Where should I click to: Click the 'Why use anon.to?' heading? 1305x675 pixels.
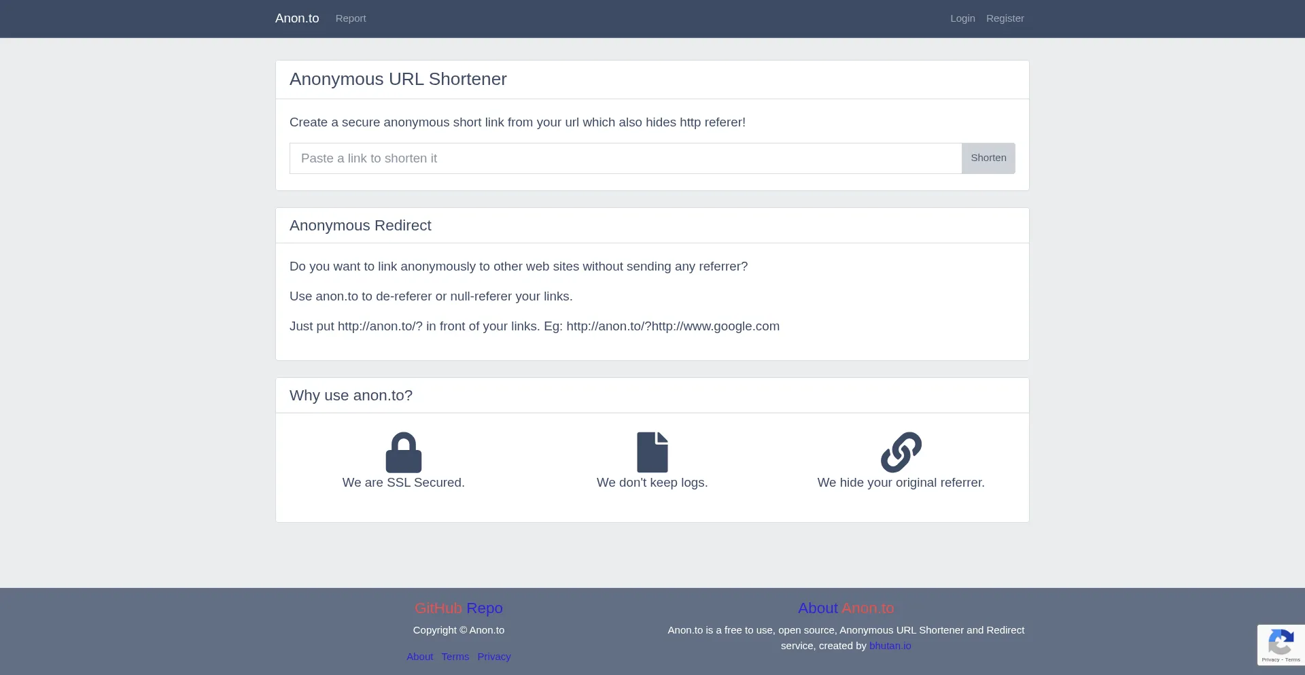point(351,396)
